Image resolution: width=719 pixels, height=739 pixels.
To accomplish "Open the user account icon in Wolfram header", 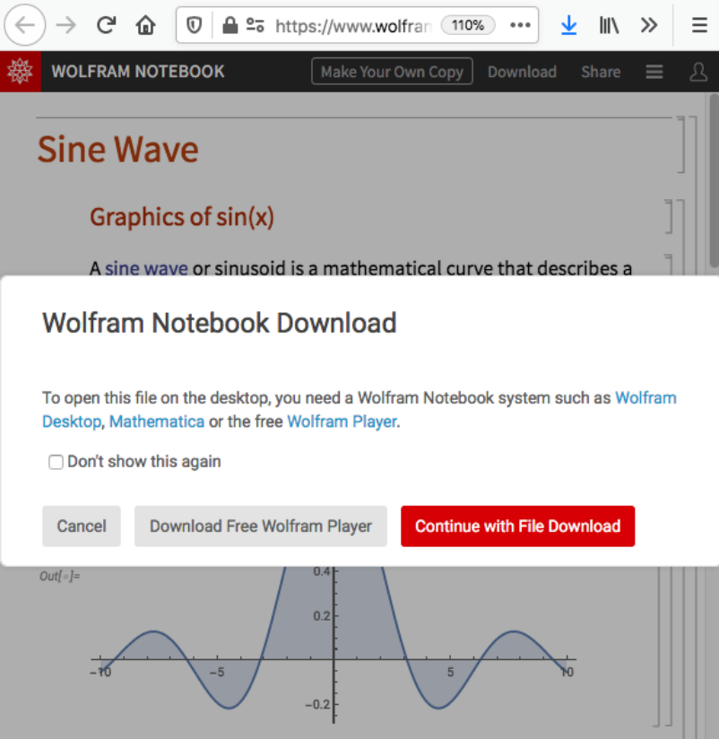I will pos(698,72).
